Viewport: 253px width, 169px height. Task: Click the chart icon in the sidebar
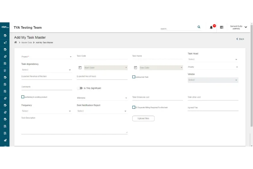(5, 140)
